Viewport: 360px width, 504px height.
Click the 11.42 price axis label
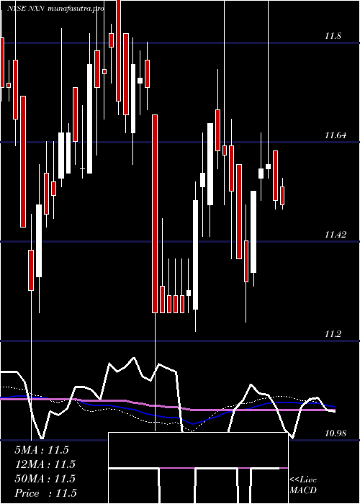point(336,235)
